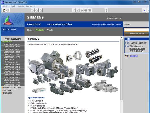The width and height of the screenshot is (150, 113).
Task: Open the FAQs/Tipps&Tricks help link
Action: tap(138, 43)
